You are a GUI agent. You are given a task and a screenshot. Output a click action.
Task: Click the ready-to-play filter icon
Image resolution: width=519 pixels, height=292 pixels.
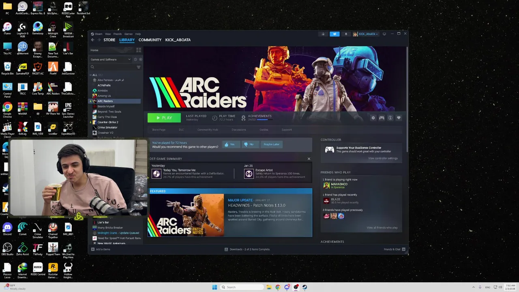[140, 59]
